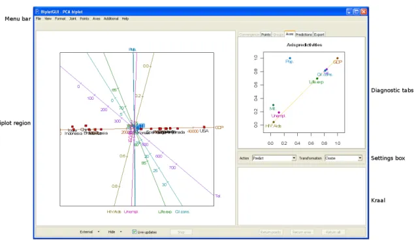
Task: Toggle the Live updates checkbox
Action: point(135,232)
